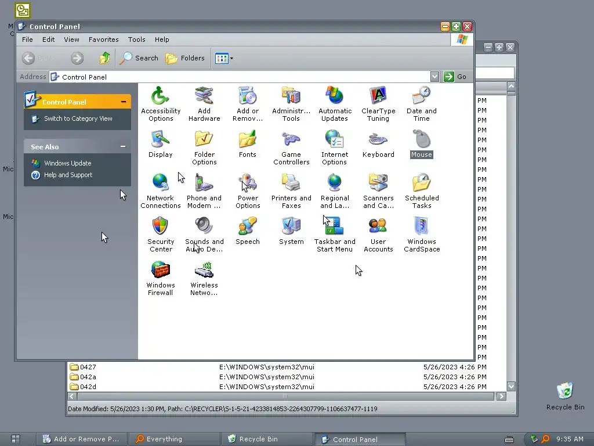Open the Favorites menu

pyautogui.click(x=103, y=39)
